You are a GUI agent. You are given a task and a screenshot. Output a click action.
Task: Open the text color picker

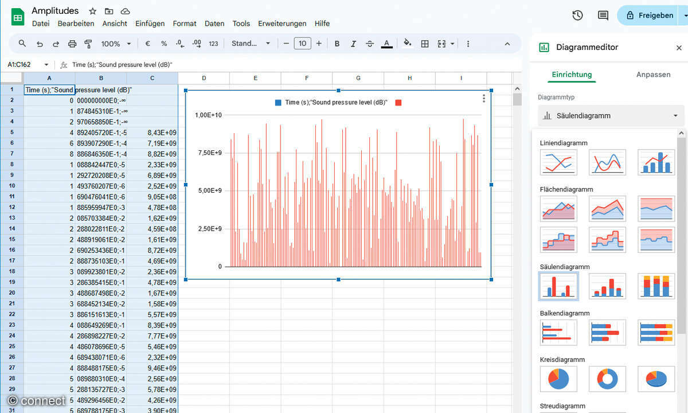tap(386, 44)
